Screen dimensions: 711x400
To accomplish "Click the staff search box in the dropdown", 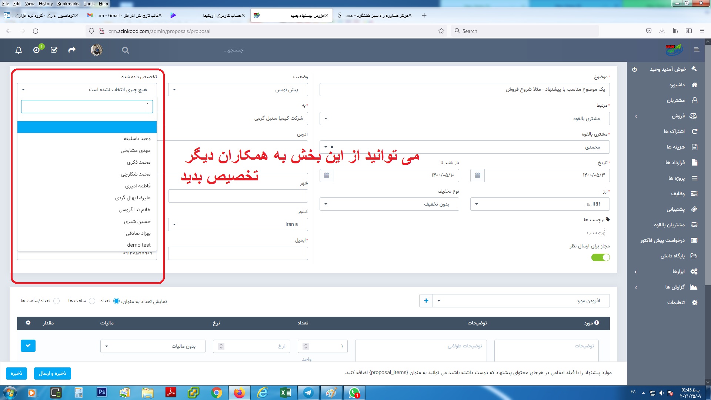I will pos(87,107).
